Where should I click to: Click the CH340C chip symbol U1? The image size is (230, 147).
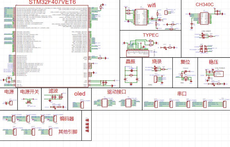[x=204, y=19]
